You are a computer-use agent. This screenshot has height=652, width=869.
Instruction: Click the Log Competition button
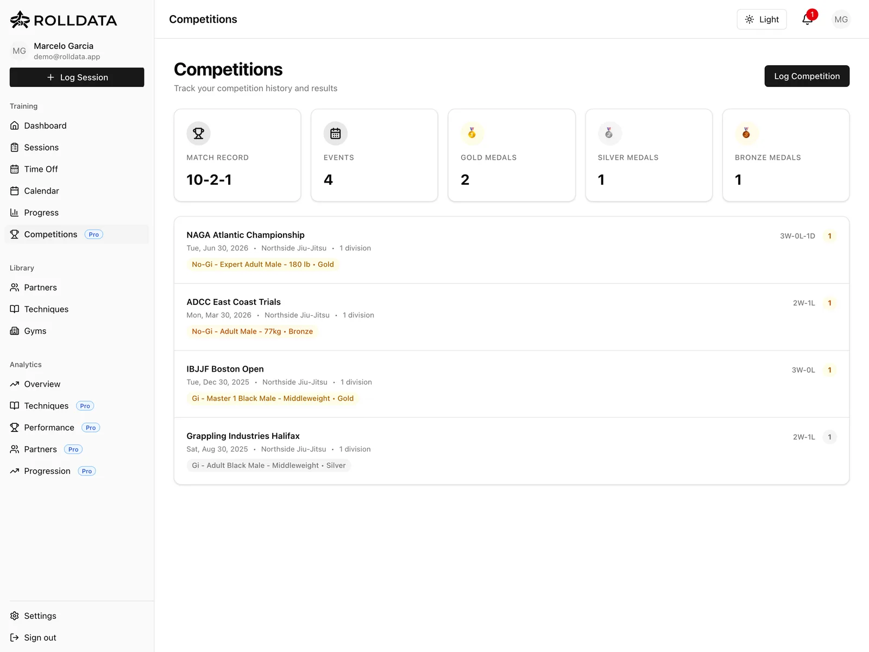coord(807,76)
